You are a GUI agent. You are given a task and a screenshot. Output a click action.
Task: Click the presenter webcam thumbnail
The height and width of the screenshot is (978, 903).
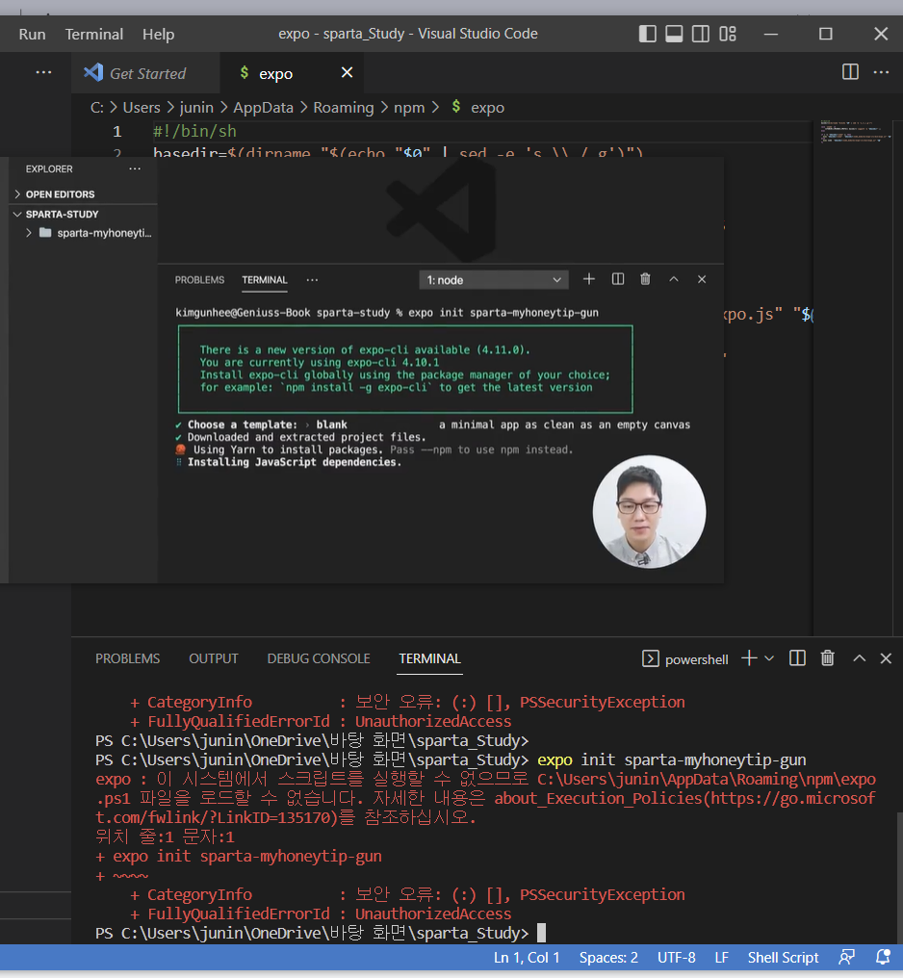click(x=649, y=511)
